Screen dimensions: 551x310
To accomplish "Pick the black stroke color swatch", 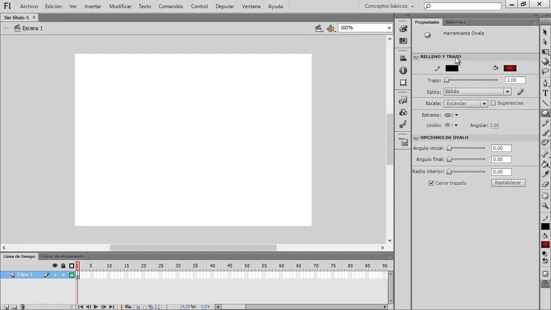I will click(x=452, y=68).
